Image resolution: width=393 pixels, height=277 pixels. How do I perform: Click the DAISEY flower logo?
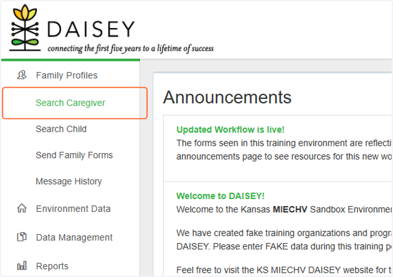click(25, 28)
